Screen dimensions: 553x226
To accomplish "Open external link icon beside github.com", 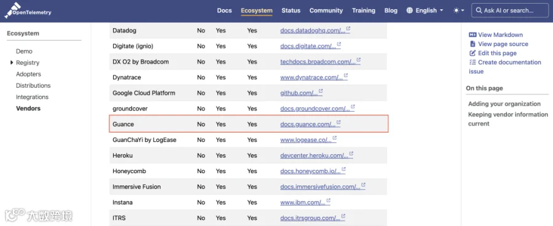I will click(321, 91).
